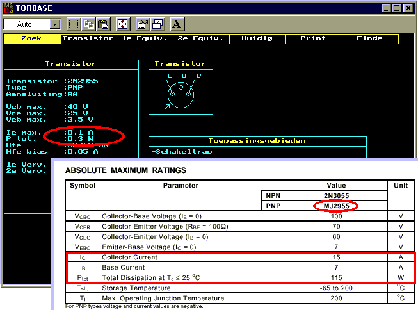Choose the Print menu item

click(313, 38)
